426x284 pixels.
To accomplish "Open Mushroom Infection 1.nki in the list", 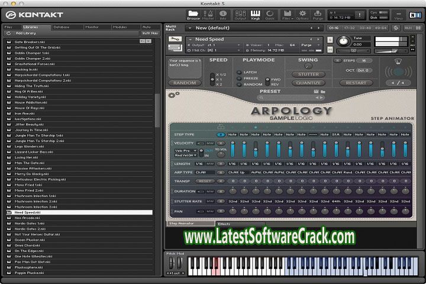I will point(35,196).
